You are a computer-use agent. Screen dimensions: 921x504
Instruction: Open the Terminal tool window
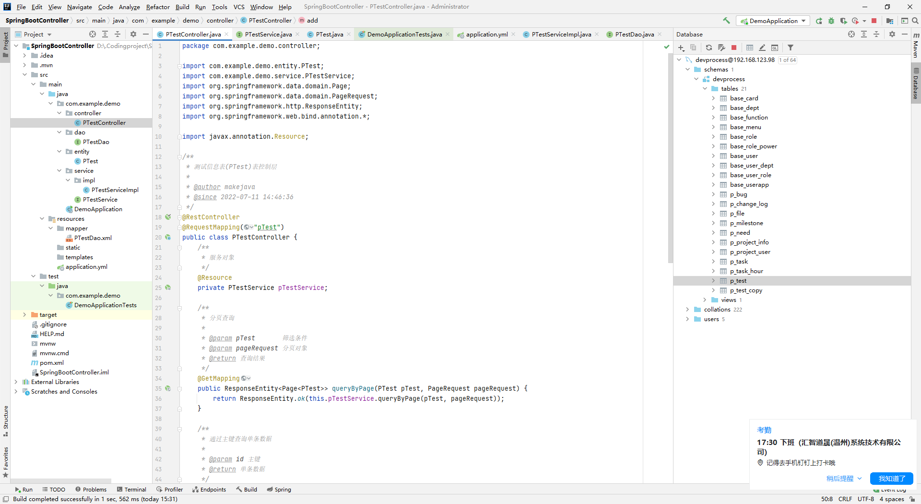pyautogui.click(x=131, y=489)
